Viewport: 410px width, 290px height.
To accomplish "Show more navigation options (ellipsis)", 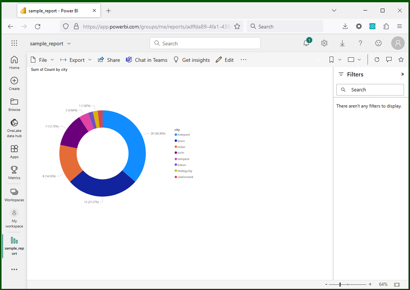I will tap(14, 269).
